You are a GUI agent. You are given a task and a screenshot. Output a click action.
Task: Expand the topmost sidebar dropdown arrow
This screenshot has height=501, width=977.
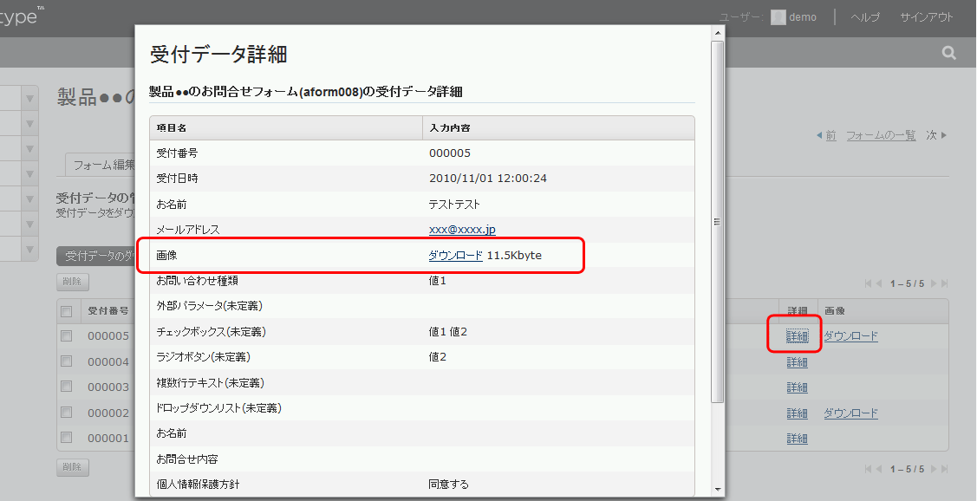tap(29, 97)
